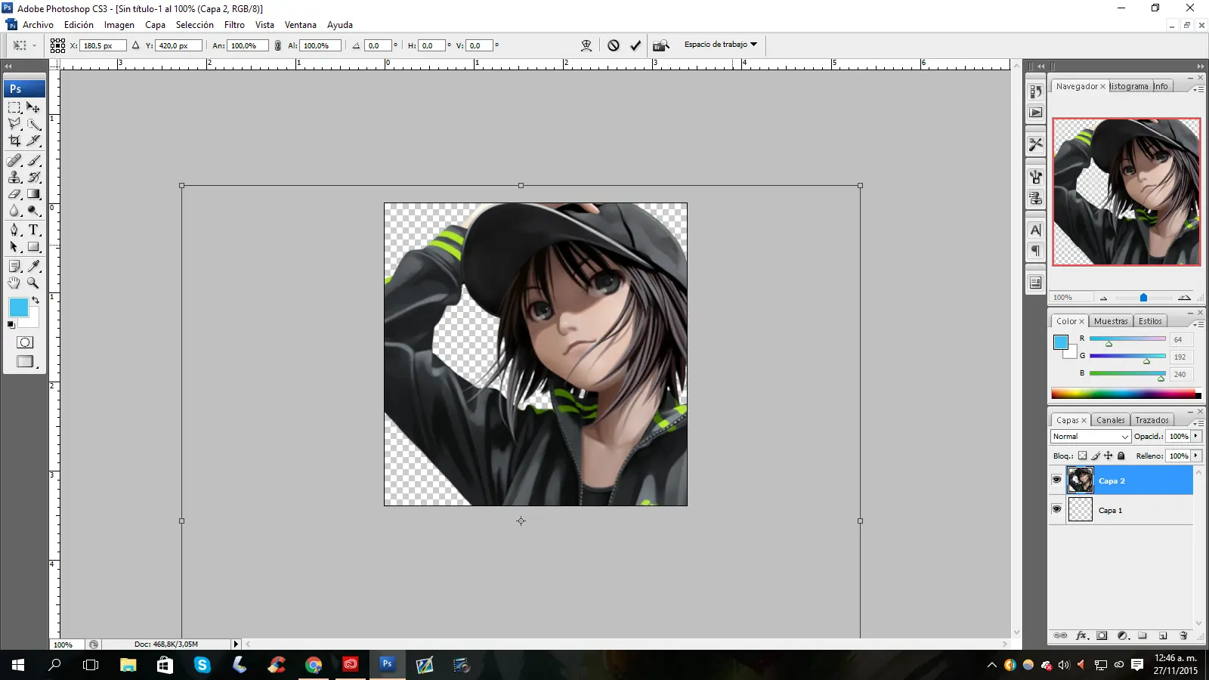Select the Crop tool
This screenshot has height=680, width=1209.
click(x=14, y=141)
